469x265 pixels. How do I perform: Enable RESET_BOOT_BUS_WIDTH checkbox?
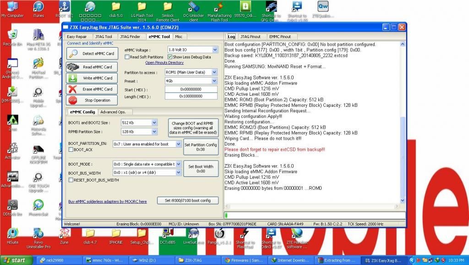pos(71,180)
